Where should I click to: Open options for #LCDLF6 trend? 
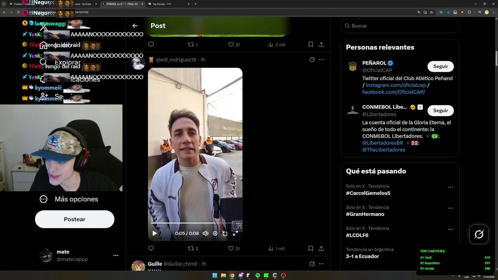pos(451,229)
